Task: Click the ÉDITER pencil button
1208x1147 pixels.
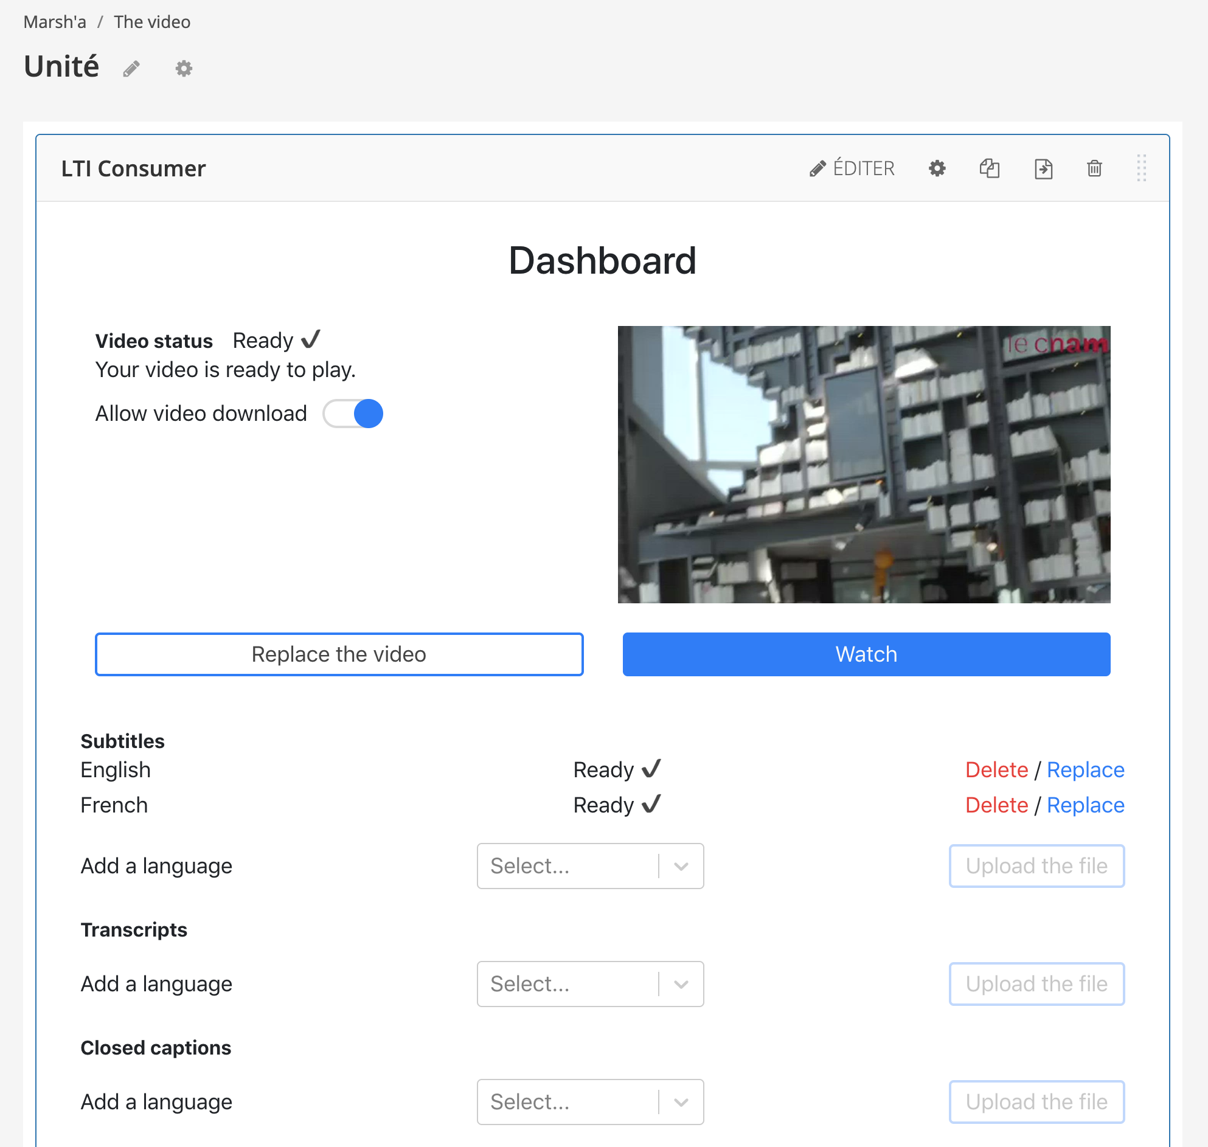Action: [x=852, y=168]
